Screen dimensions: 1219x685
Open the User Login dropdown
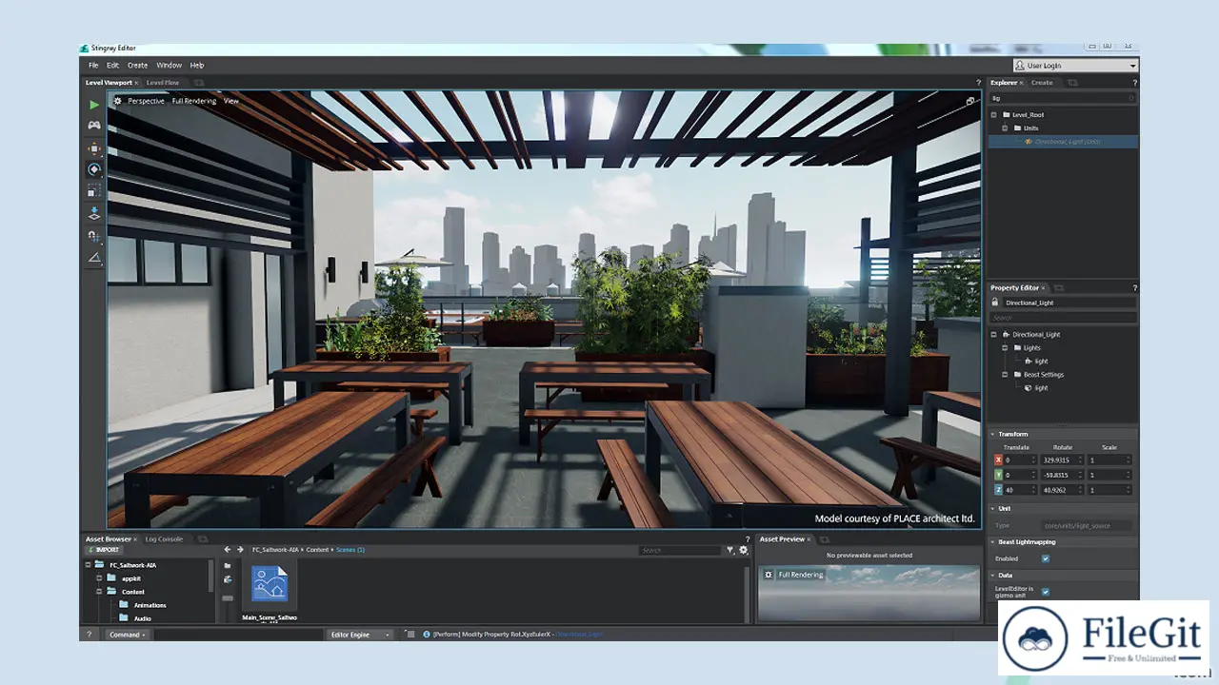(x=1075, y=66)
